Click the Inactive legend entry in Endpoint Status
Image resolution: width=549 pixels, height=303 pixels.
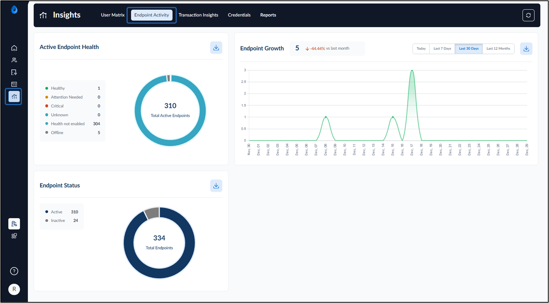61,220
